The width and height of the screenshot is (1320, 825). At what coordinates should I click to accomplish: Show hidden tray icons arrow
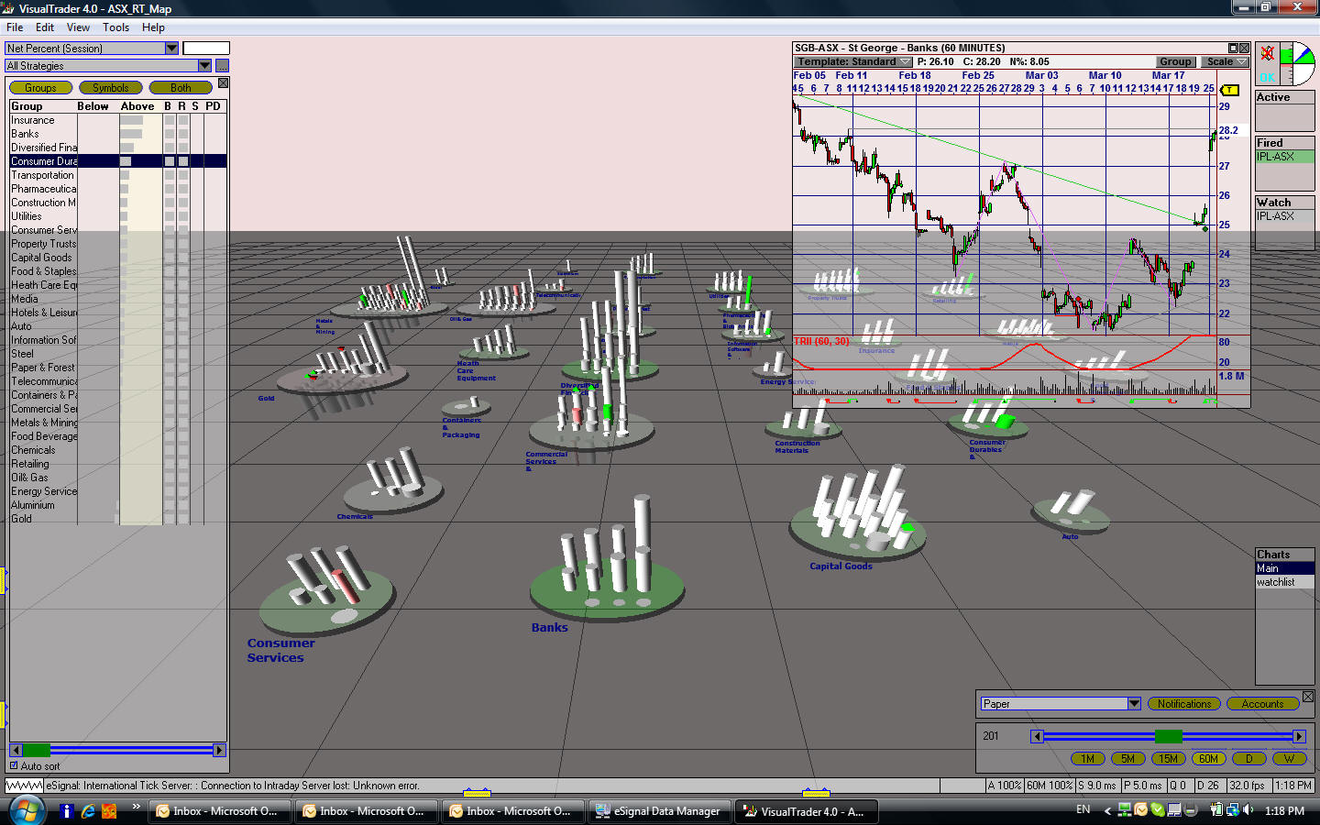1107,811
